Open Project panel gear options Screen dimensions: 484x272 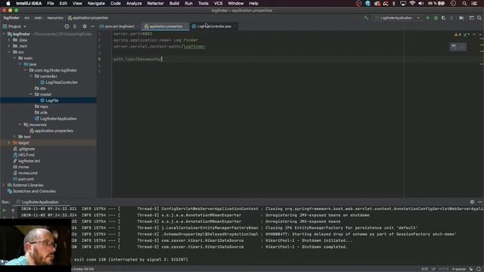(x=85, y=26)
